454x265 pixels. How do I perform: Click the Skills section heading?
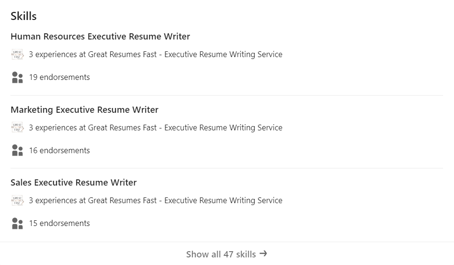click(24, 16)
